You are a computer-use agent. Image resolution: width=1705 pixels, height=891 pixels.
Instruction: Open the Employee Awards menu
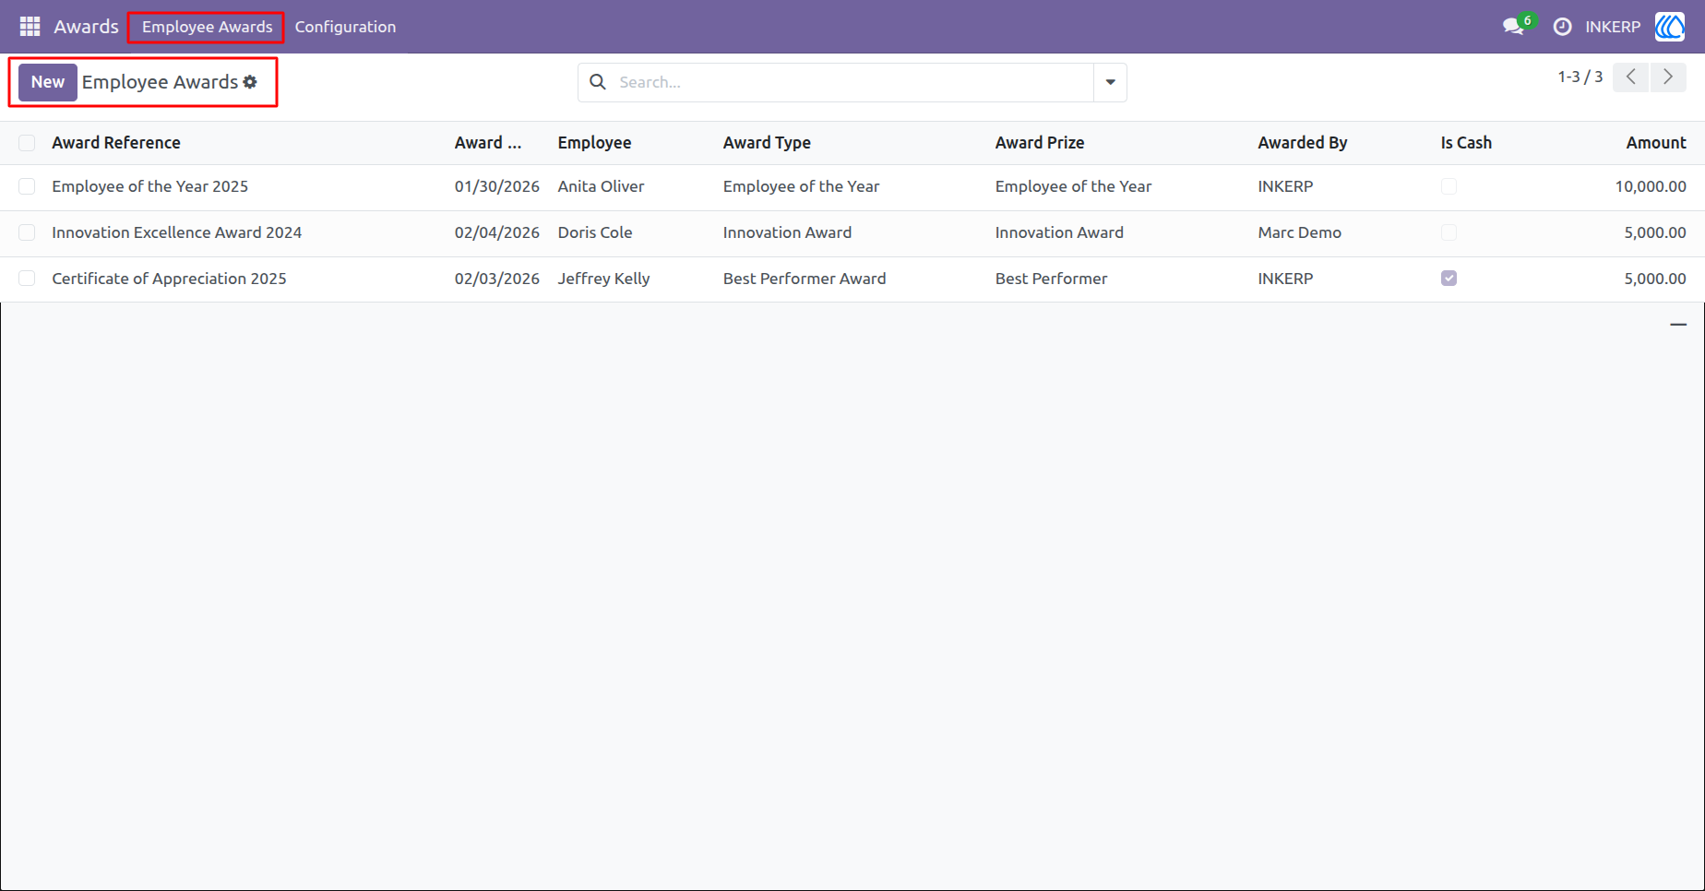207,27
